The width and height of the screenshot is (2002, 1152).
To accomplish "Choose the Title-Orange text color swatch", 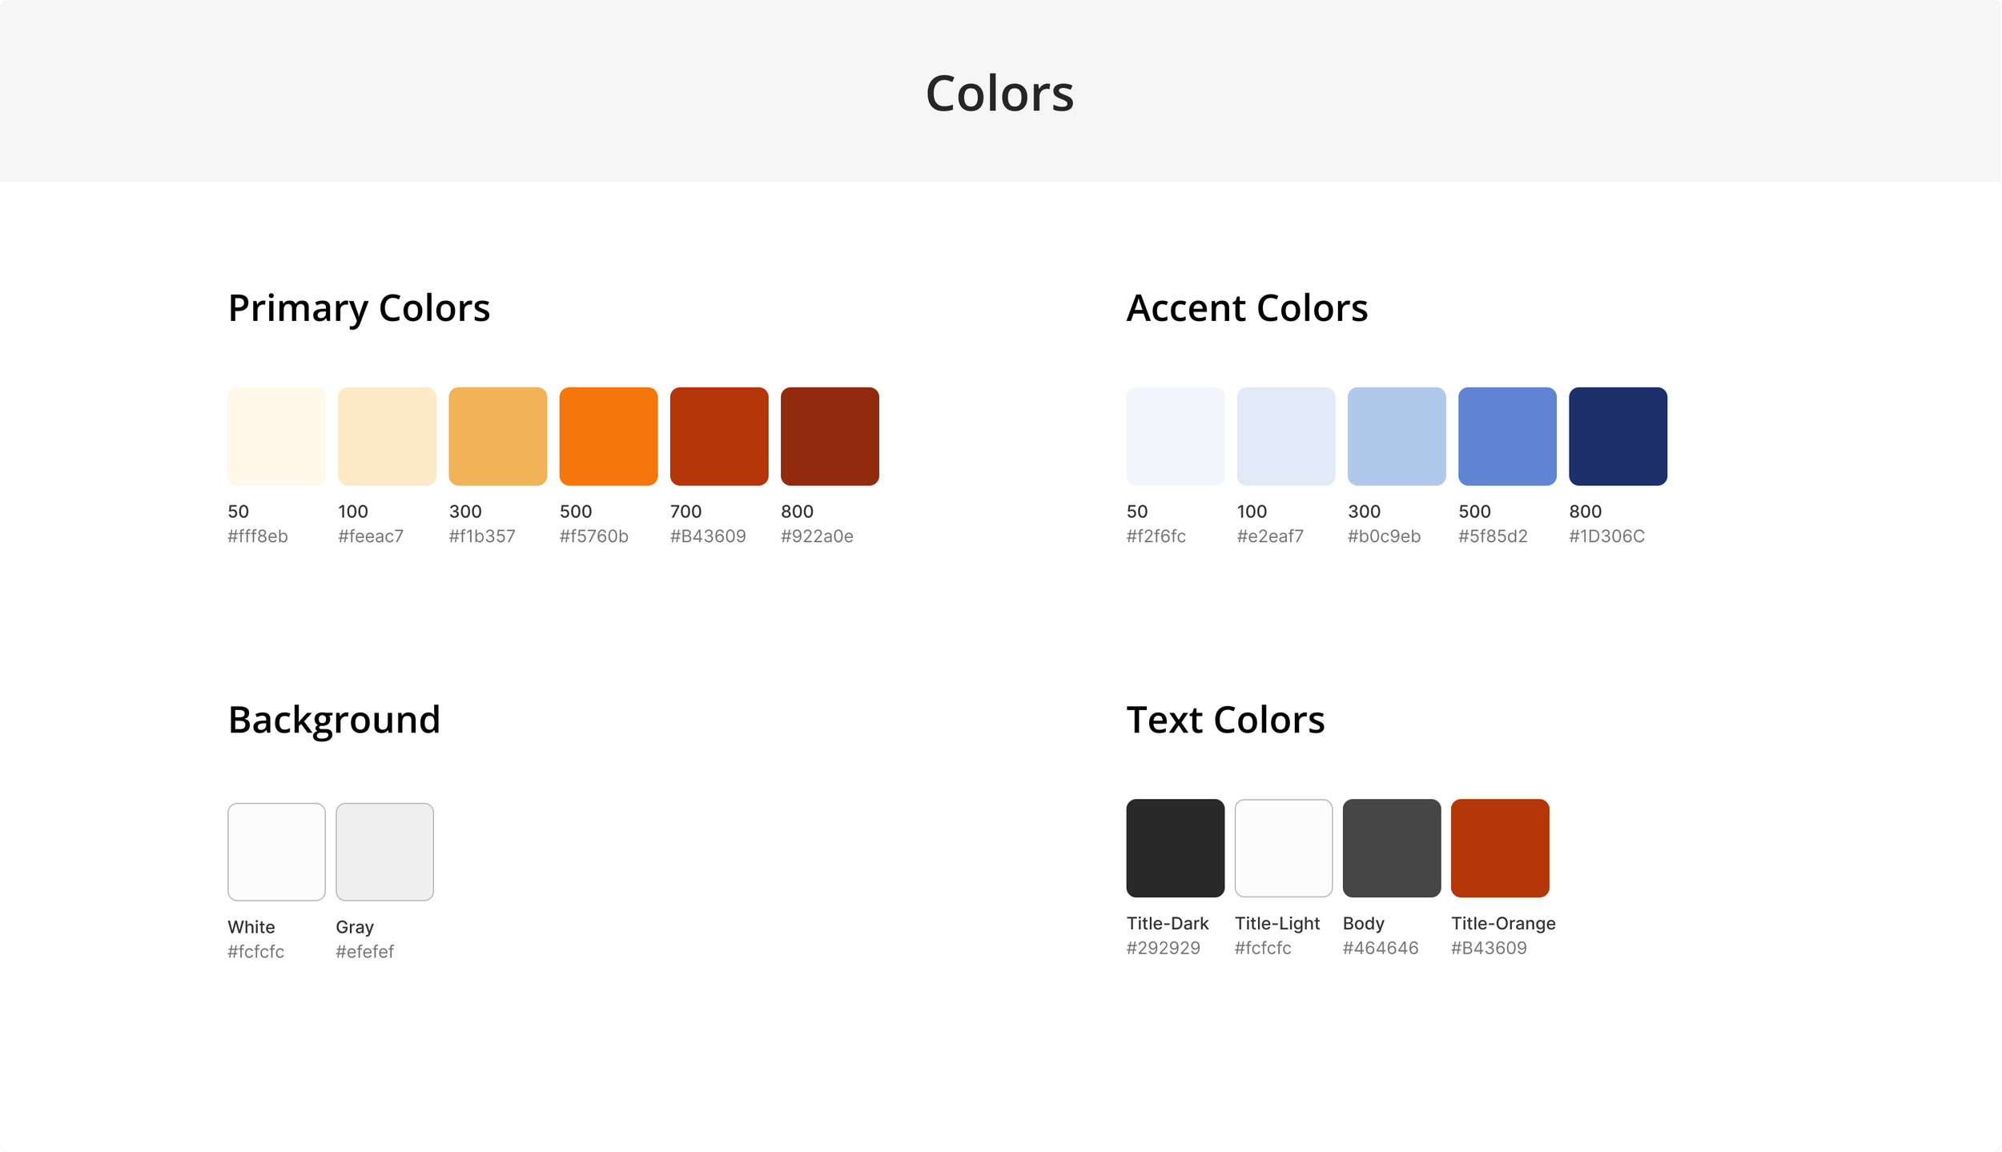I will point(1499,848).
